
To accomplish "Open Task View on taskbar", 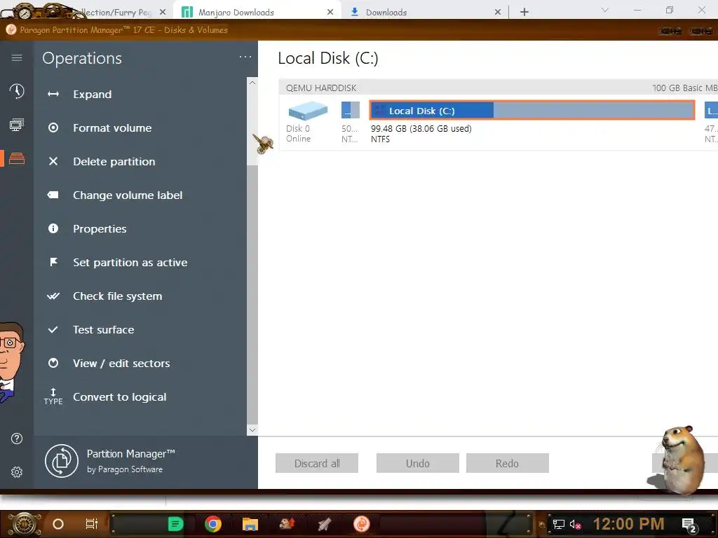I will tap(92, 524).
